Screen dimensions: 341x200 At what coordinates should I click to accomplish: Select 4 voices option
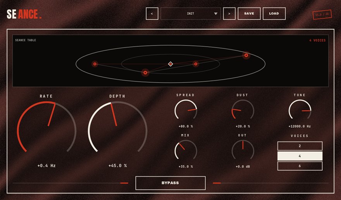pos(300,156)
